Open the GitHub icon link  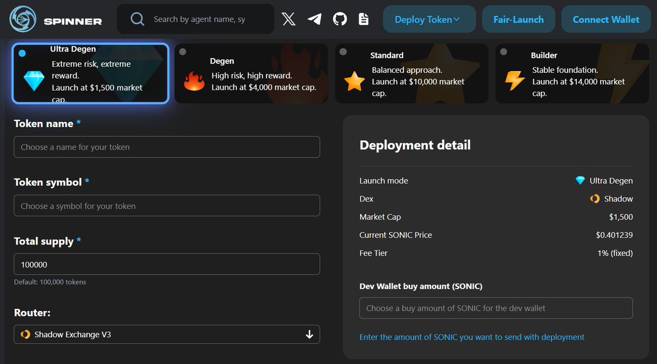pyautogui.click(x=340, y=19)
